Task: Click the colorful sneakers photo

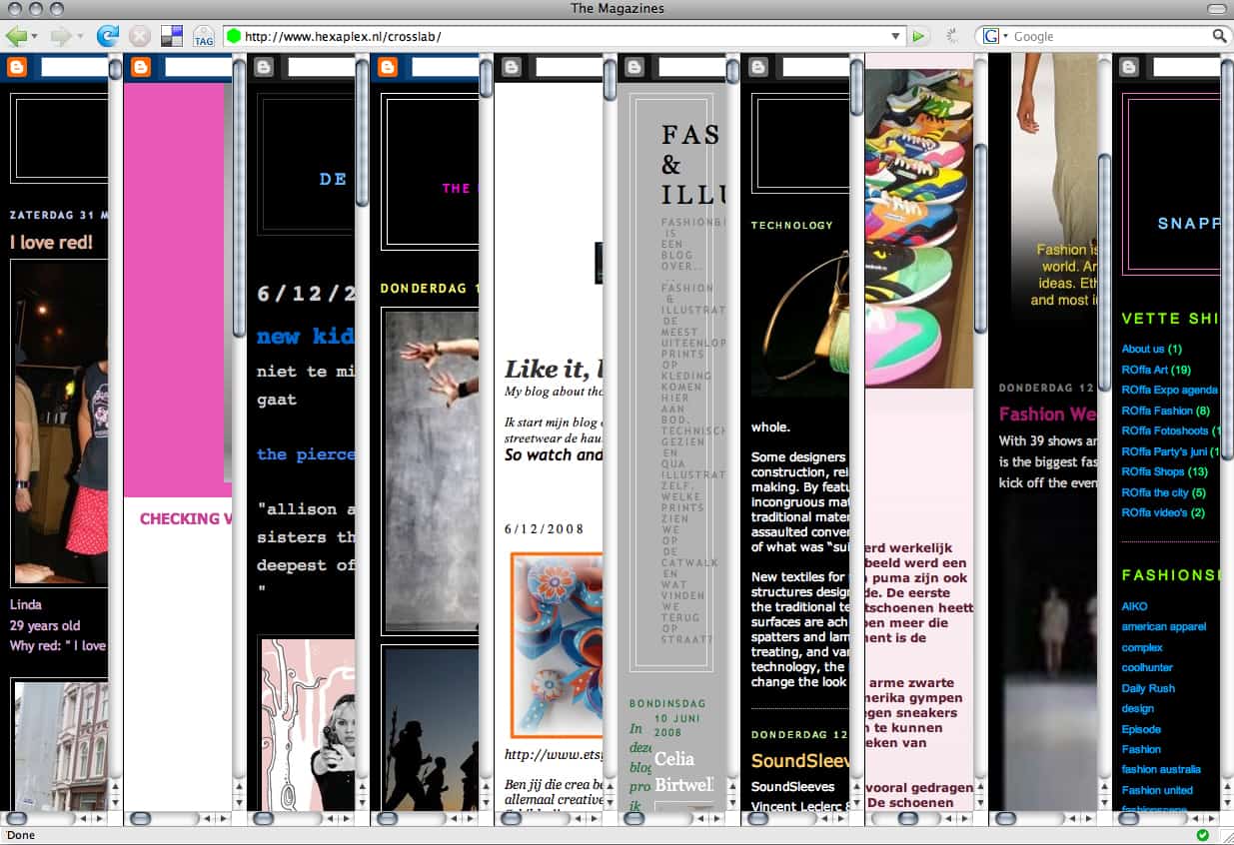Action: [x=918, y=230]
